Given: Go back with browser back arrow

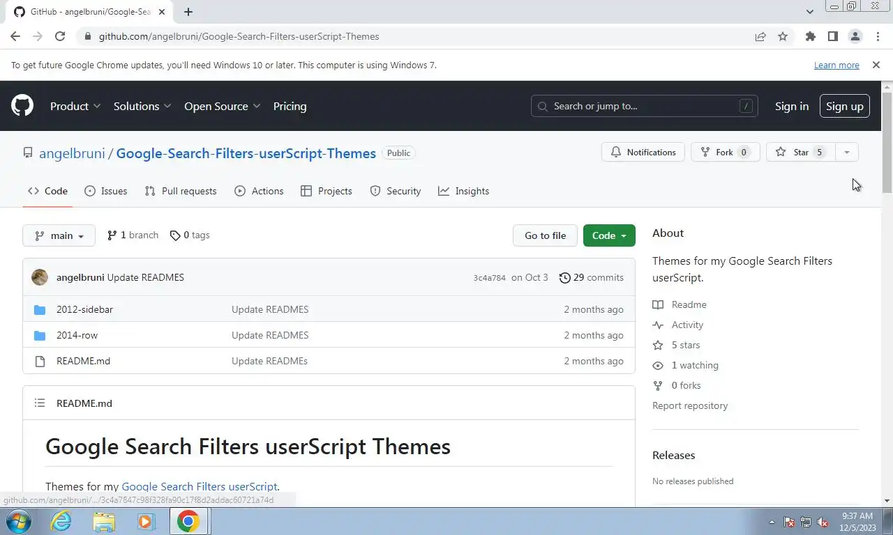Looking at the screenshot, I should pos(15,36).
